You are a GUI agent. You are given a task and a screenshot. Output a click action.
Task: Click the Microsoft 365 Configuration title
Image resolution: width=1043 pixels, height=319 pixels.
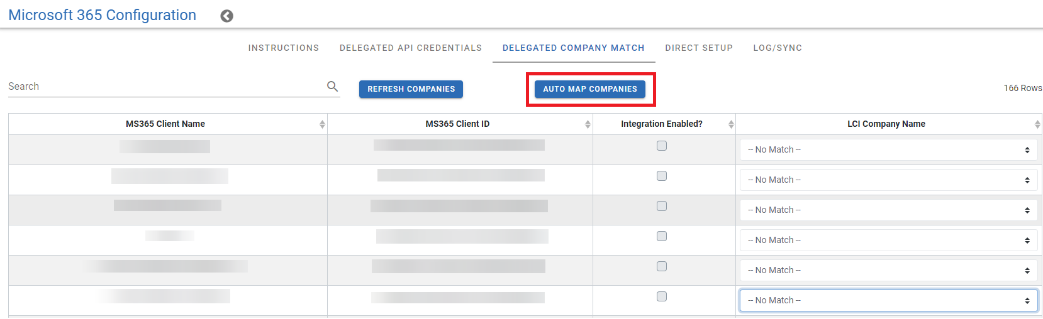103,15
